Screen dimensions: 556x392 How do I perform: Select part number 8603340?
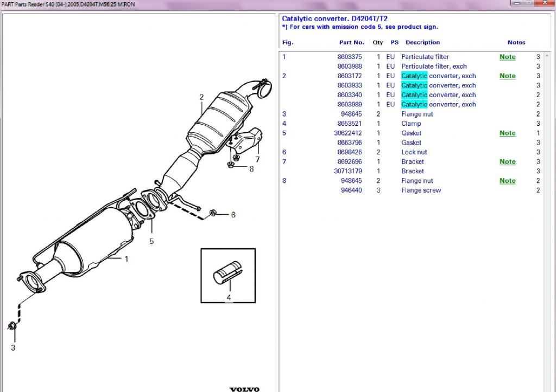pos(350,95)
